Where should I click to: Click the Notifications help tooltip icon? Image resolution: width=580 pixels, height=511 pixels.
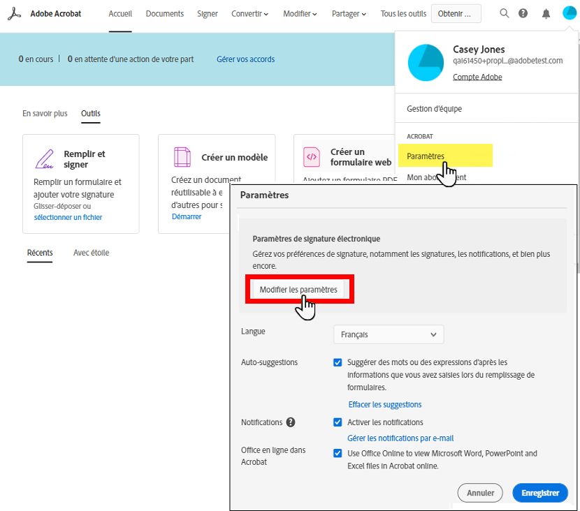291,422
